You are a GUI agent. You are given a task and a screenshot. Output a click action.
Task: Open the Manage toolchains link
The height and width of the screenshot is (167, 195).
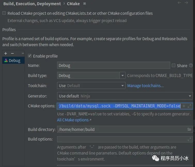point(145,86)
